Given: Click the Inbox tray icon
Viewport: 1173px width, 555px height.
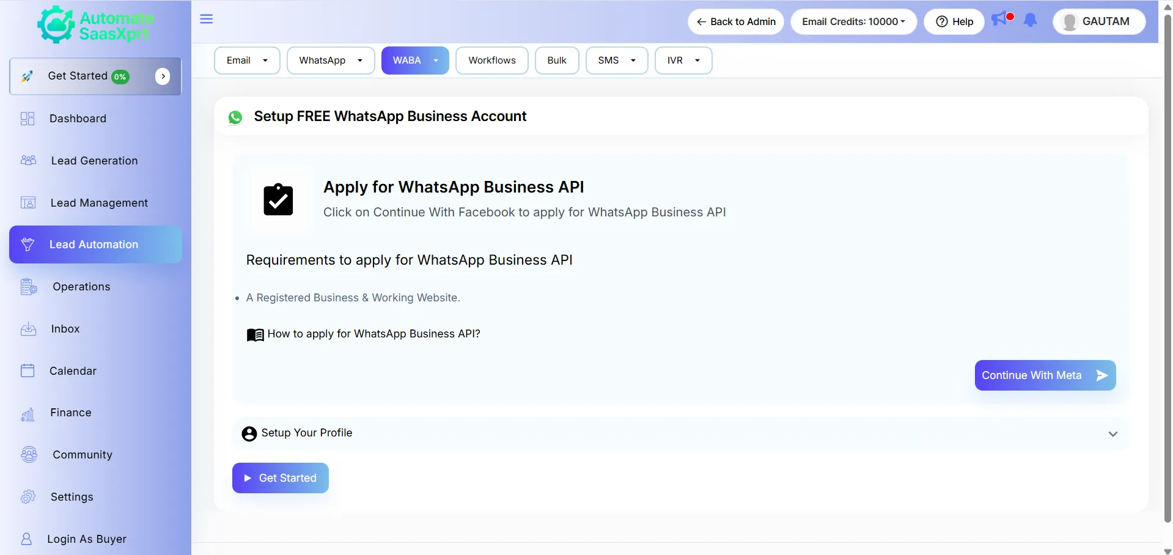Looking at the screenshot, I should [x=28, y=329].
